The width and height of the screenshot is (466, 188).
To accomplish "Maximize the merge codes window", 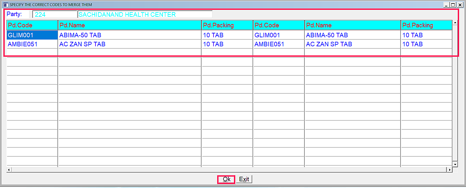I will 453,5.
